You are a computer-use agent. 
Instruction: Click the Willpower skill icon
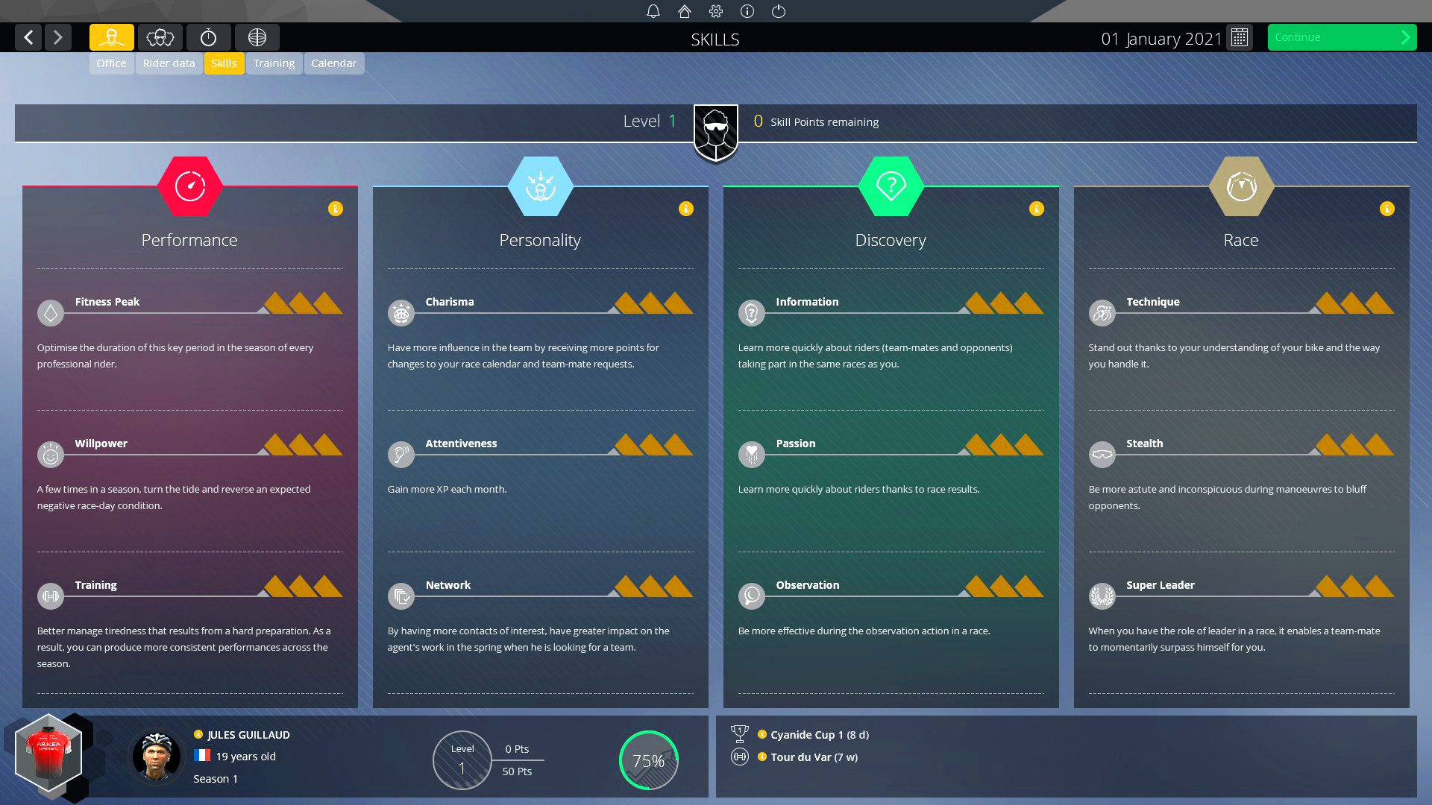click(x=50, y=453)
